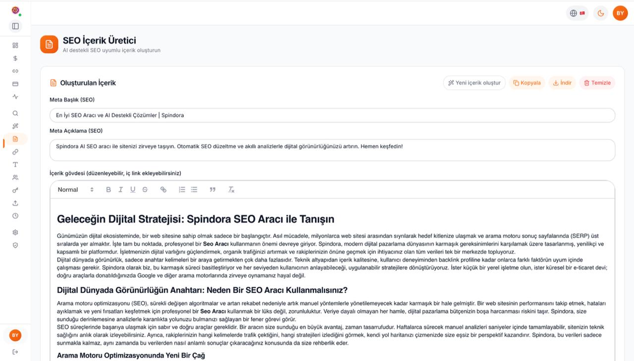Click the 'Dijital Dünyada Görünürlüğün Anahtarı' subheading
The width and height of the screenshot is (634, 361).
coord(202,290)
